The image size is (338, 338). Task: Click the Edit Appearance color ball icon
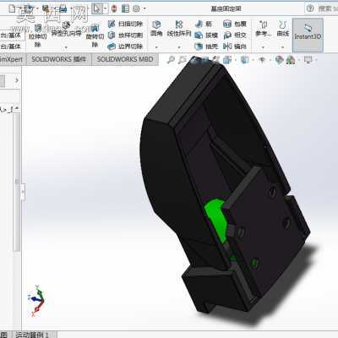coord(279,60)
